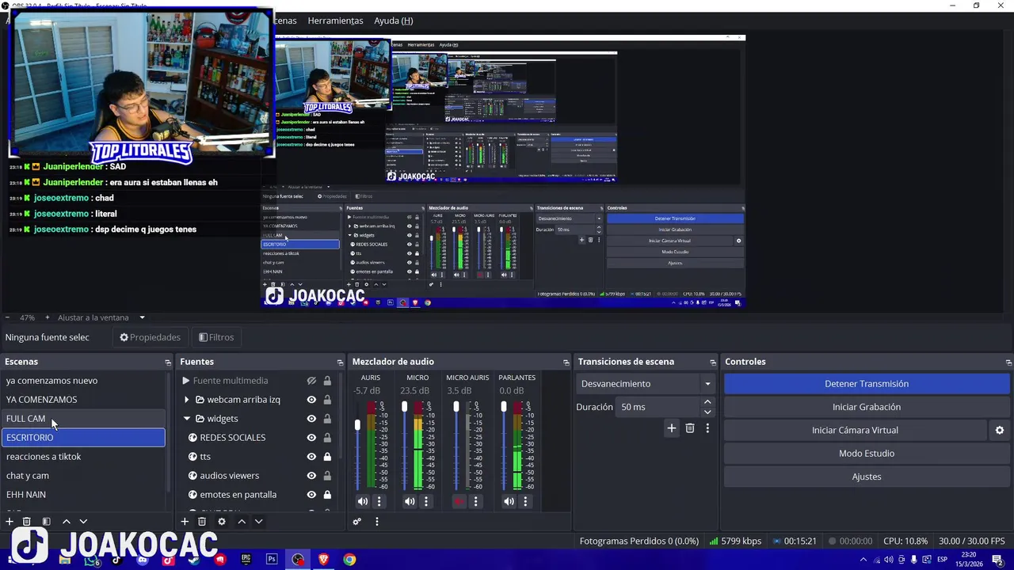Open the Herramientas menu
Image resolution: width=1014 pixels, height=570 pixels.
[x=335, y=21]
